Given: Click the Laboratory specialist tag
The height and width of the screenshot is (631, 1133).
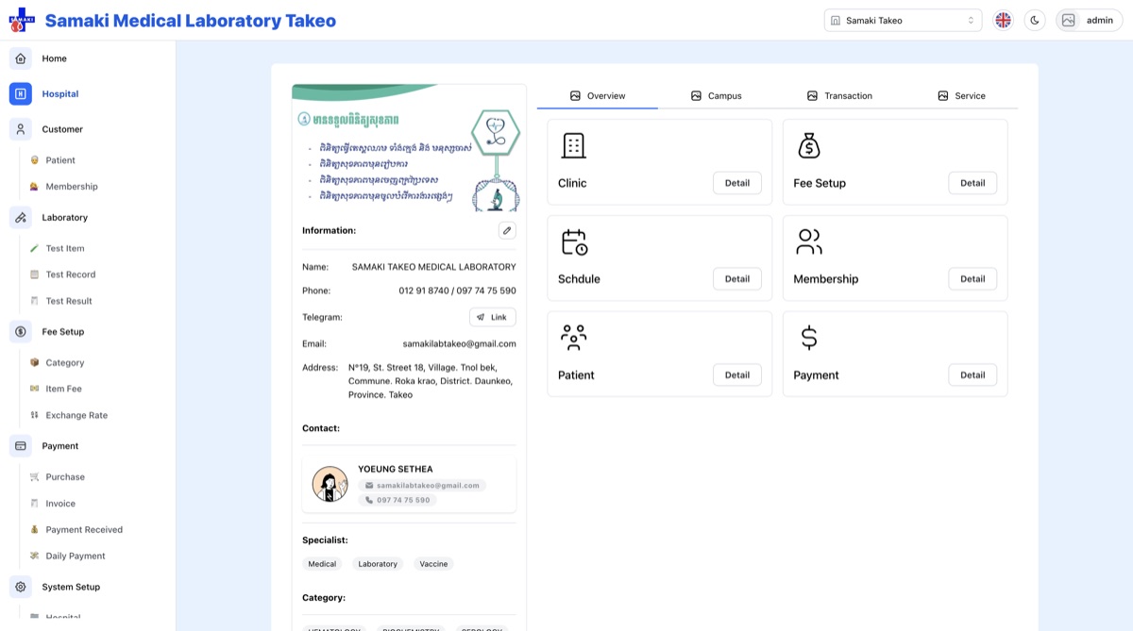Looking at the screenshot, I should coord(378,564).
